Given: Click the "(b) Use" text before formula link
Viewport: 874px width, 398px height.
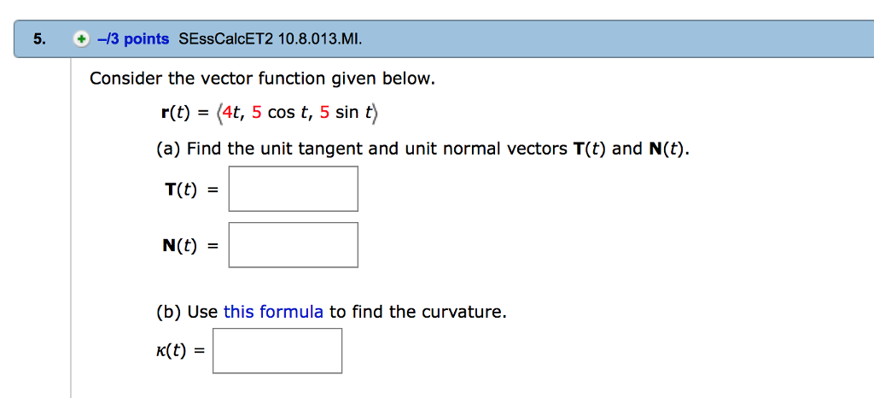Looking at the screenshot, I should [x=187, y=312].
